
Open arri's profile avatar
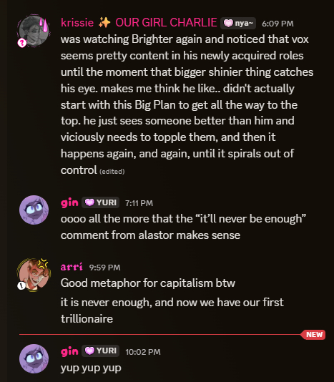34,275
